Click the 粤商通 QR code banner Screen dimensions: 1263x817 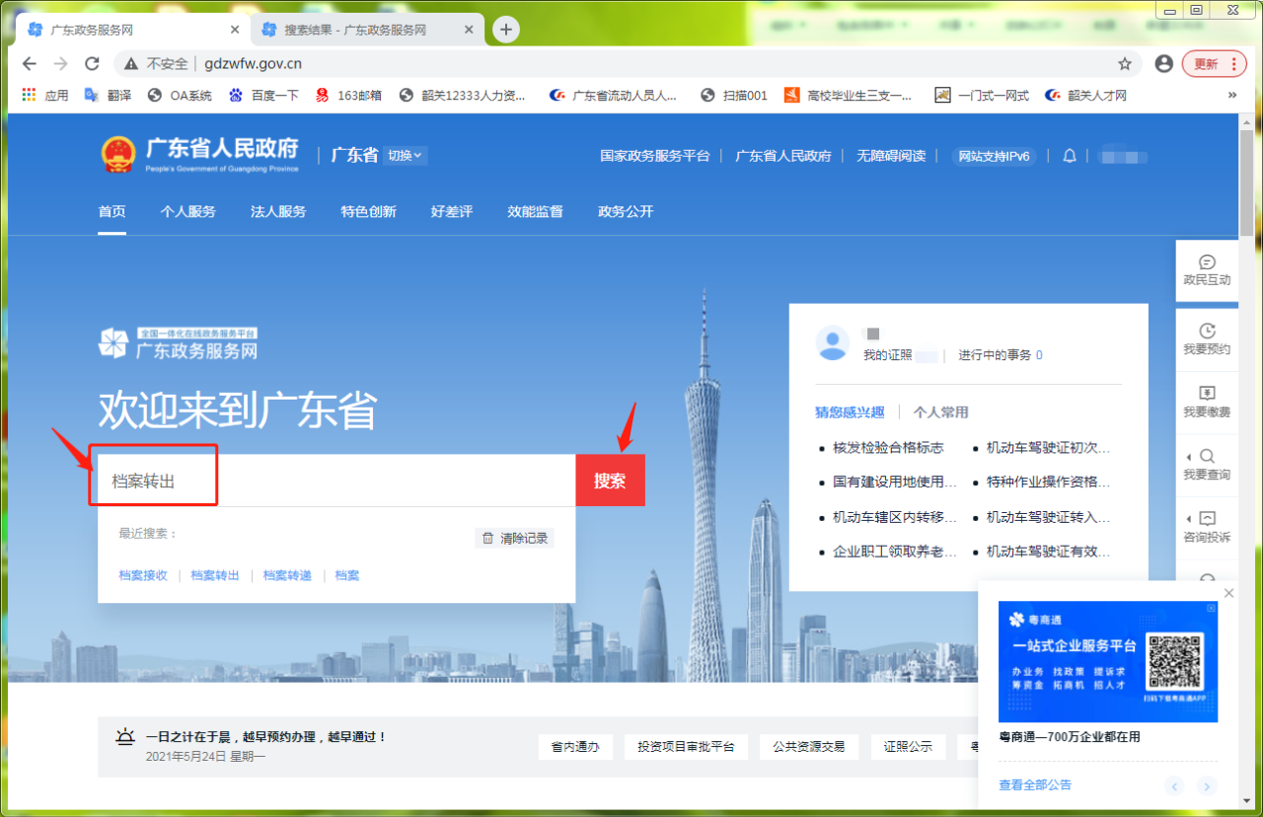pos(1107,662)
